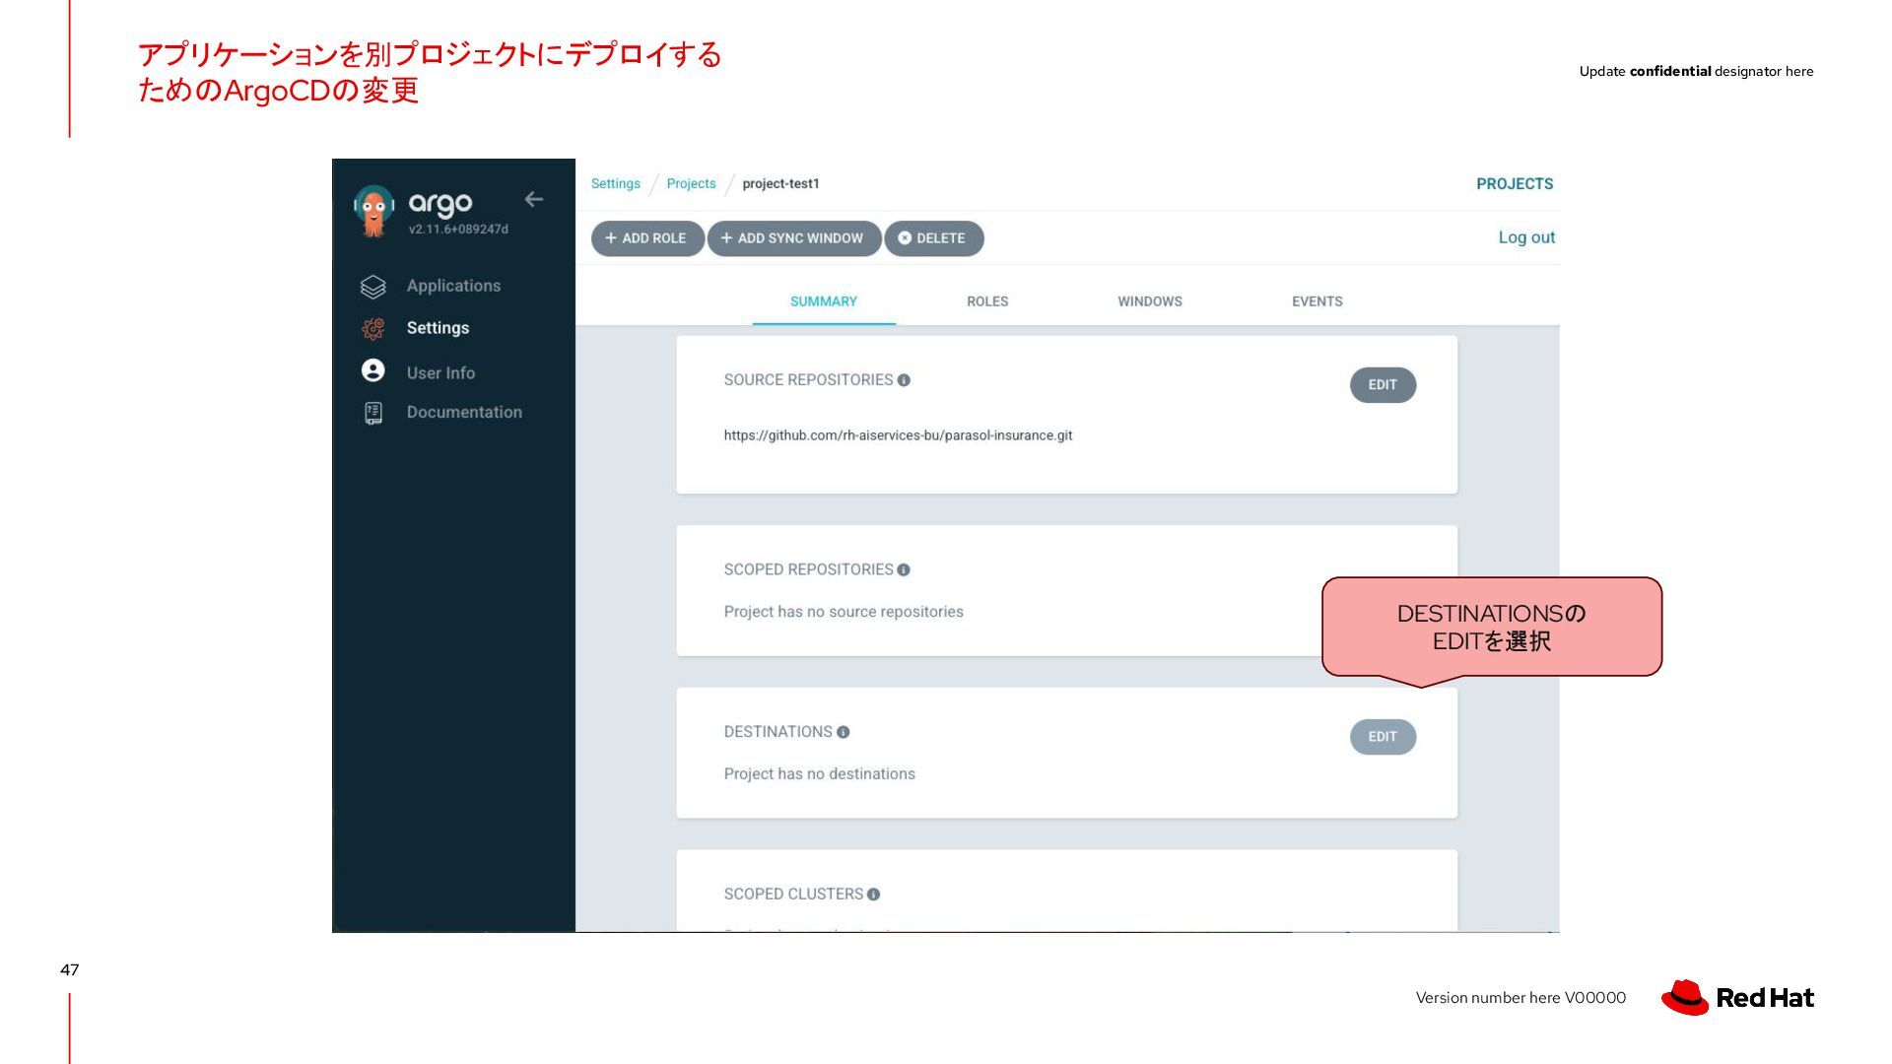The width and height of the screenshot is (1892, 1064).
Task: Click the SOURCE REPOSITORIES heading
Action: [x=808, y=380]
